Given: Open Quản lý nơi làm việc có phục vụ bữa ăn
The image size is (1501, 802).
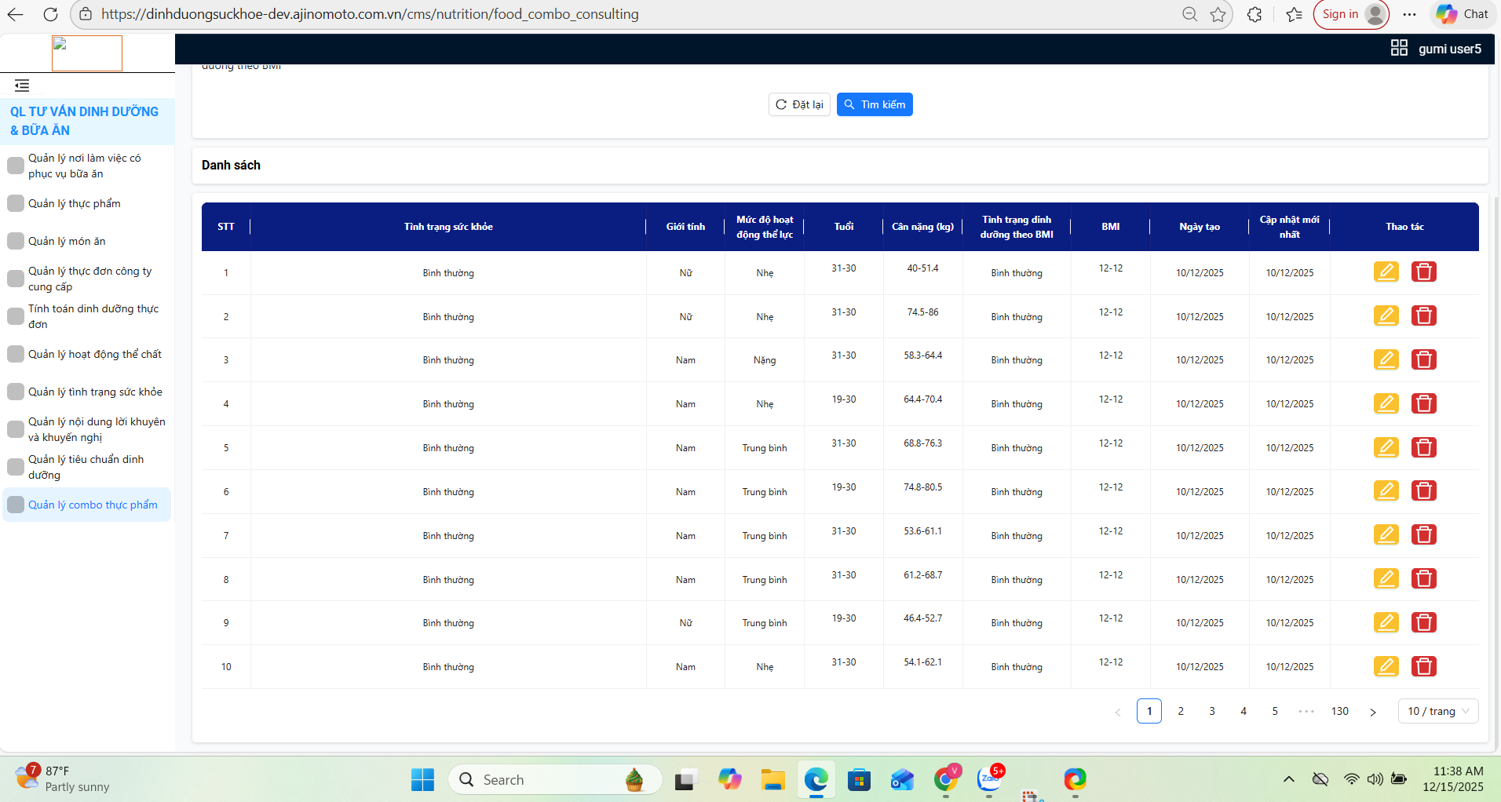Looking at the screenshot, I should 87,166.
